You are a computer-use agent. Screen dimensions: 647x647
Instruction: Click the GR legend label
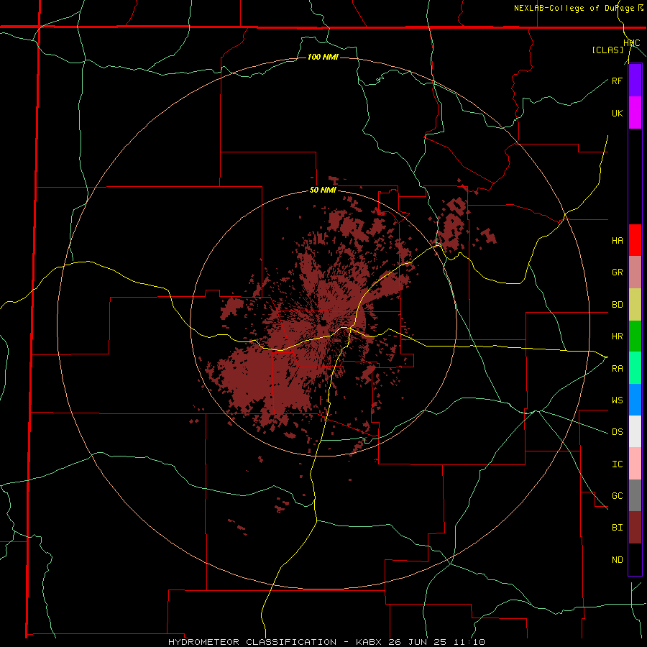(617, 272)
